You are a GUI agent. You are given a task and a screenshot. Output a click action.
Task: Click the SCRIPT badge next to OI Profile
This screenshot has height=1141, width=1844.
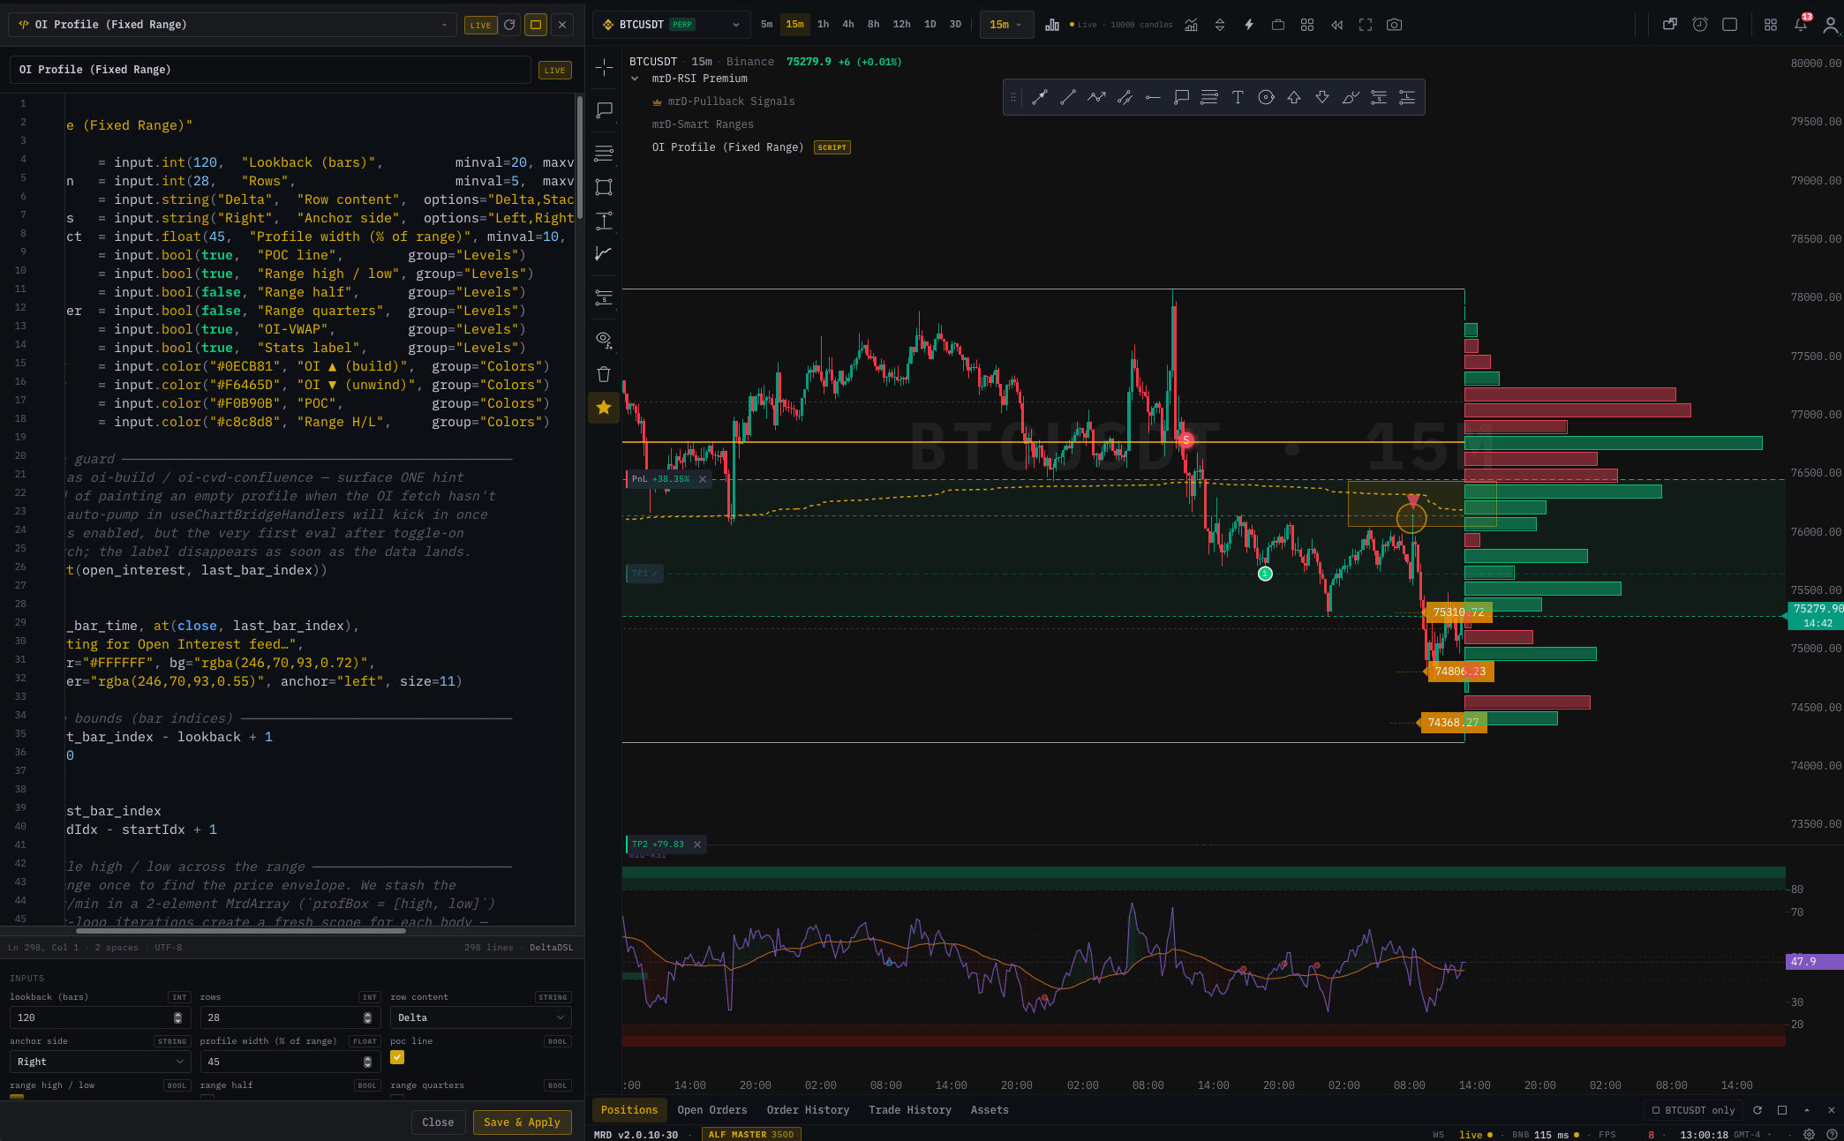[832, 147]
